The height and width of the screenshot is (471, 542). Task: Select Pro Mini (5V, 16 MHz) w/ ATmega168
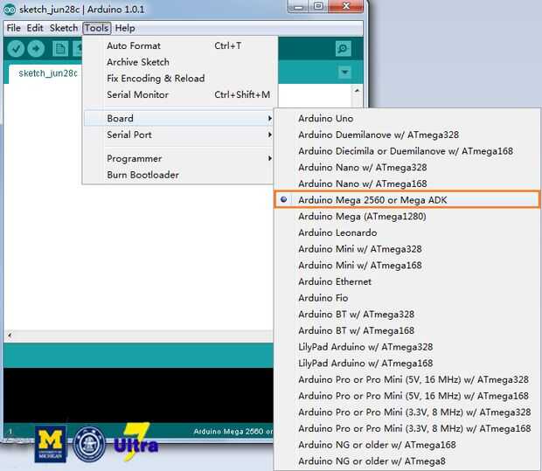[x=407, y=396]
